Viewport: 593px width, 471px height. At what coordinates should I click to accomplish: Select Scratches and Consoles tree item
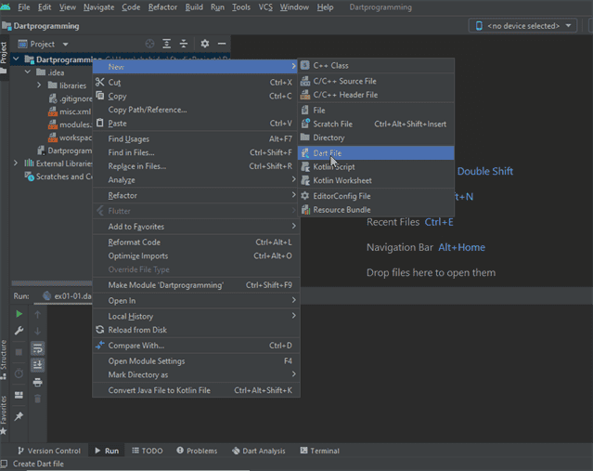click(x=58, y=177)
